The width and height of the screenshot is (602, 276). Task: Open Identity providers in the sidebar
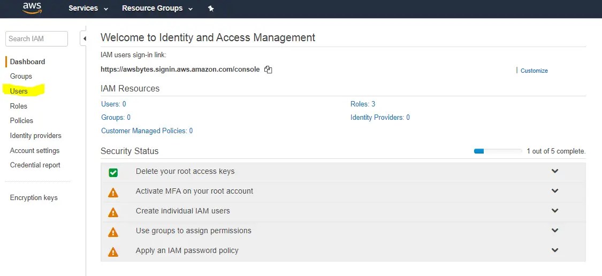[x=35, y=135]
